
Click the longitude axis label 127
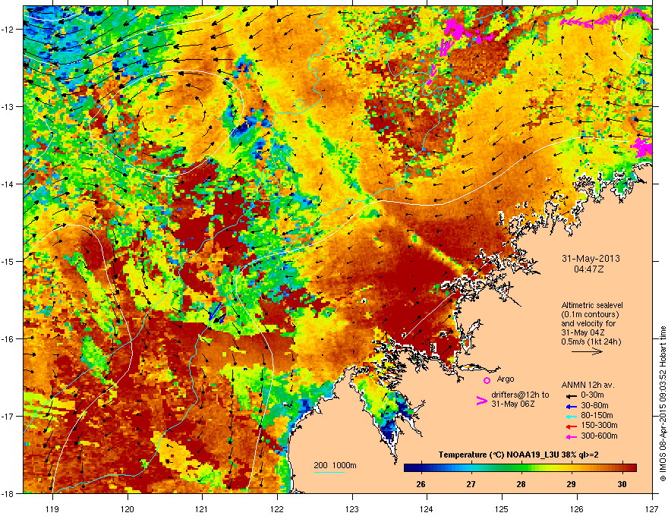(x=652, y=509)
